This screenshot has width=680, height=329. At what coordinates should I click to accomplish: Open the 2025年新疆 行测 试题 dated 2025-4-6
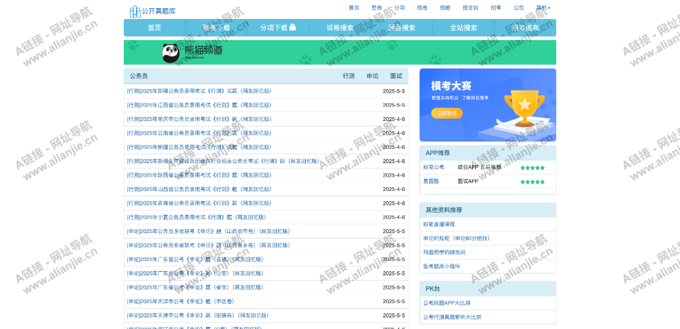click(199, 147)
